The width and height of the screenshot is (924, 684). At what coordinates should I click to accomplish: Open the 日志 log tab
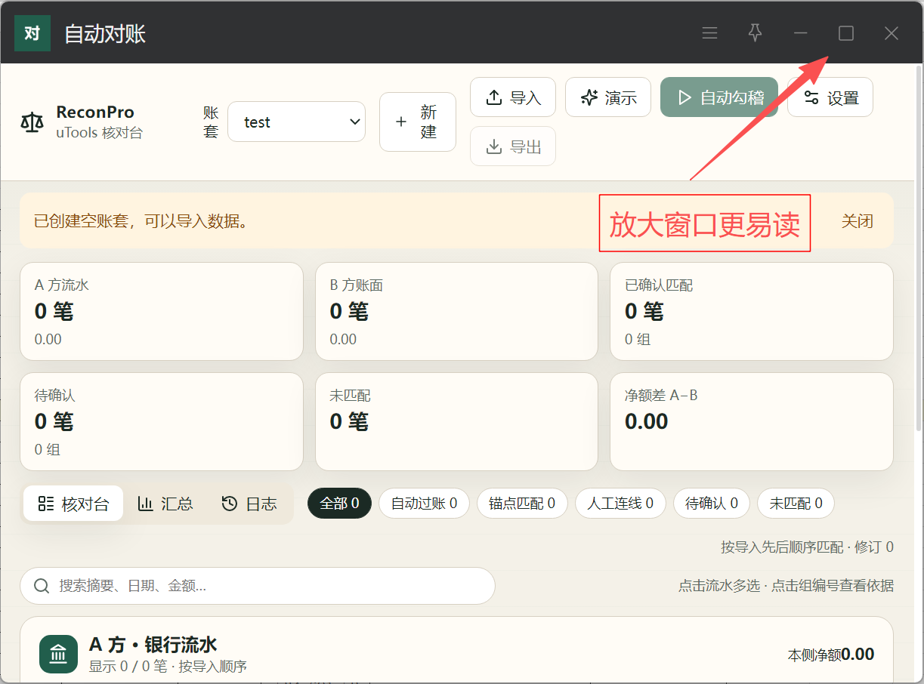coord(249,504)
